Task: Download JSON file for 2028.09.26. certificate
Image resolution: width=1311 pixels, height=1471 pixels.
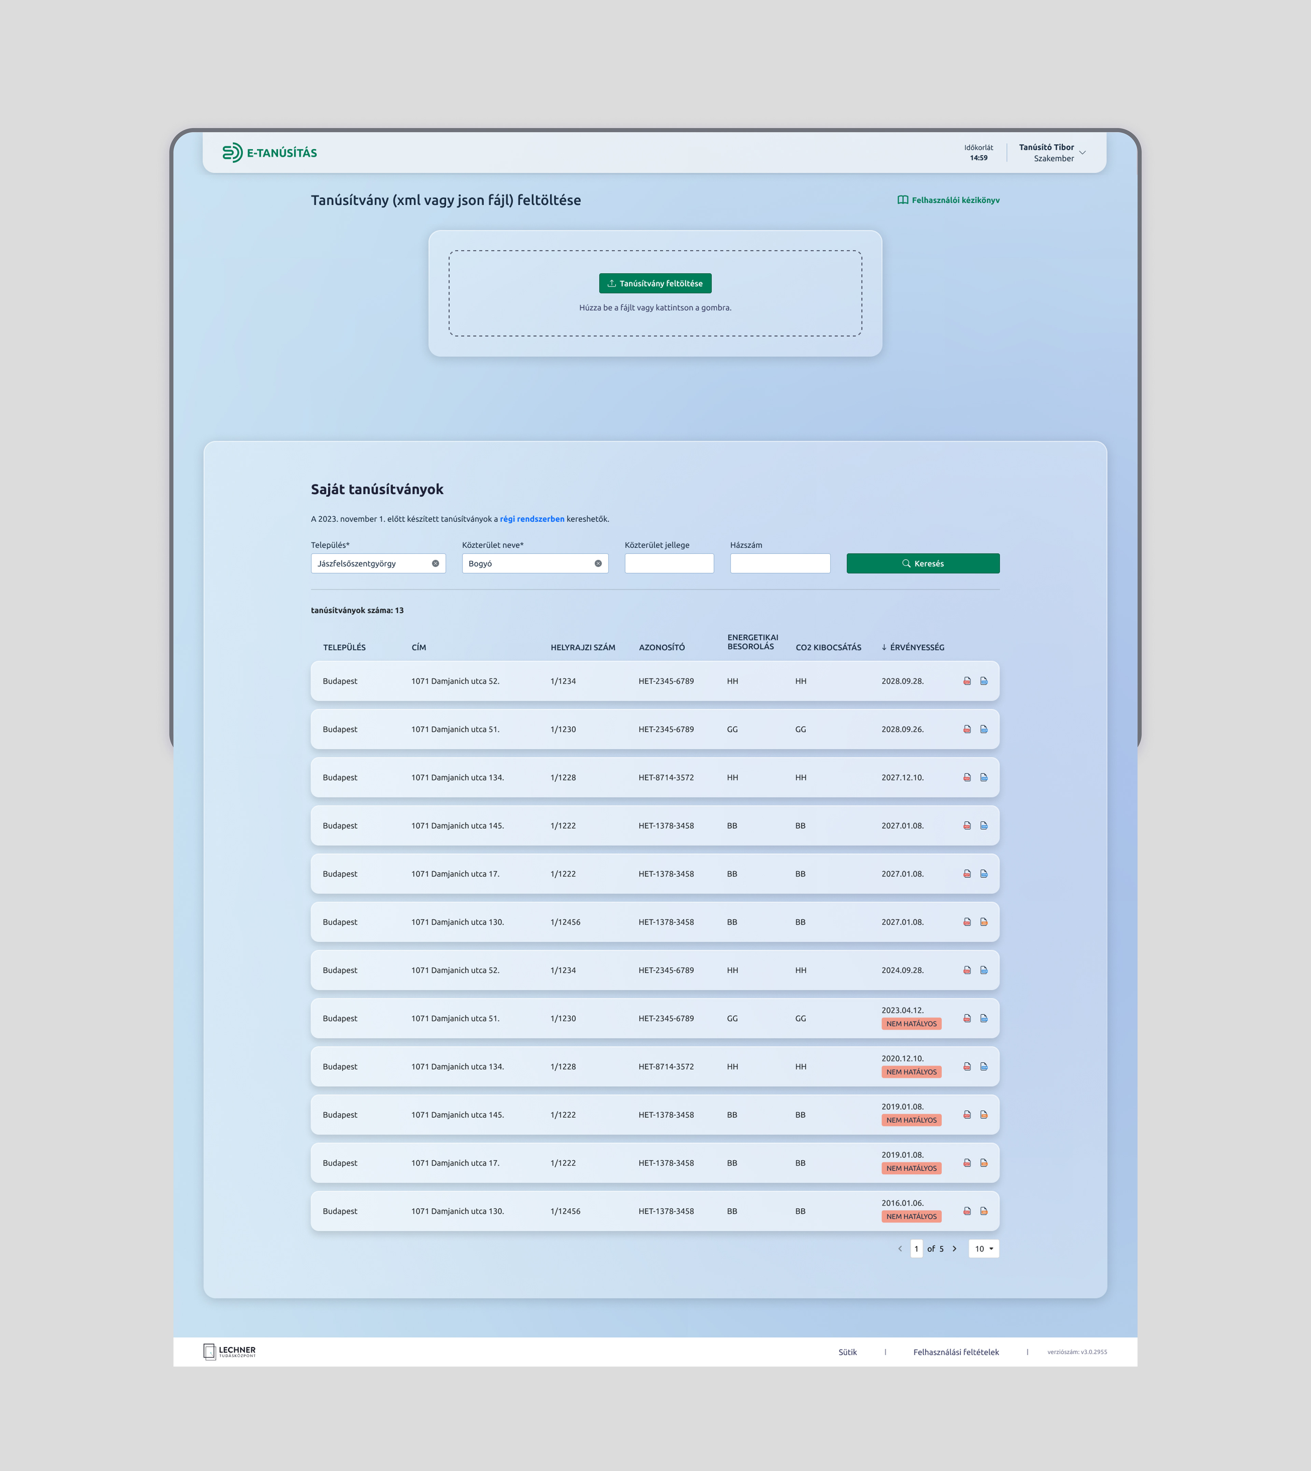Action: click(x=983, y=729)
